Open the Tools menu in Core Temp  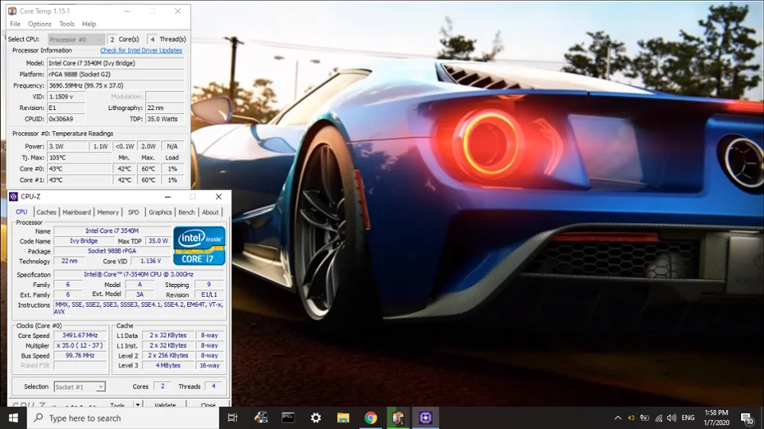66,24
